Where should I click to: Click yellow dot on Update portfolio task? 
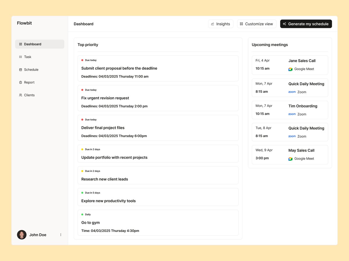click(82, 149)
